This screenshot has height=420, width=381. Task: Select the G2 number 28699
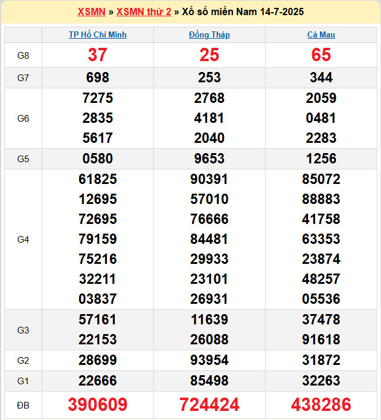(x=98, y=360)
